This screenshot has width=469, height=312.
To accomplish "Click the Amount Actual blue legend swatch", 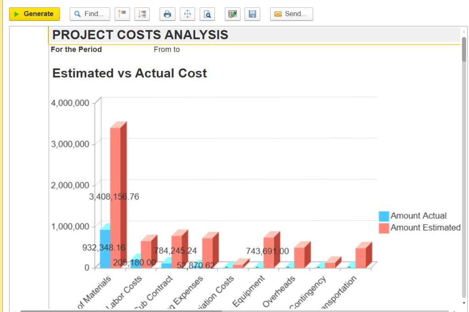I will pyautogui.click(x=384, y=216).
